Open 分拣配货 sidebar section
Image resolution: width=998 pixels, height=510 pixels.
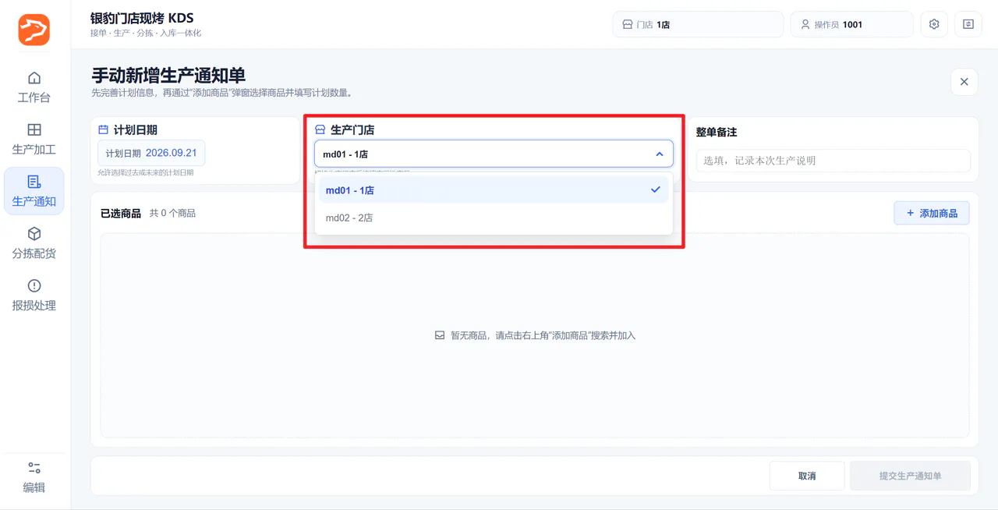pos(34,243)
